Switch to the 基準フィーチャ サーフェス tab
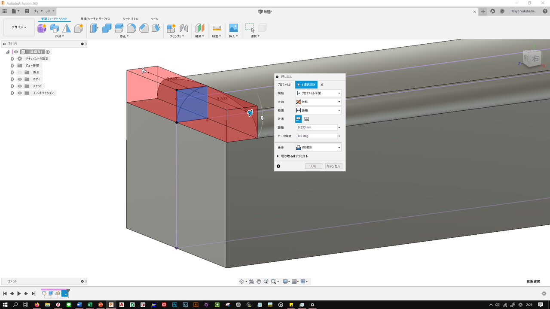 [95, 19]
